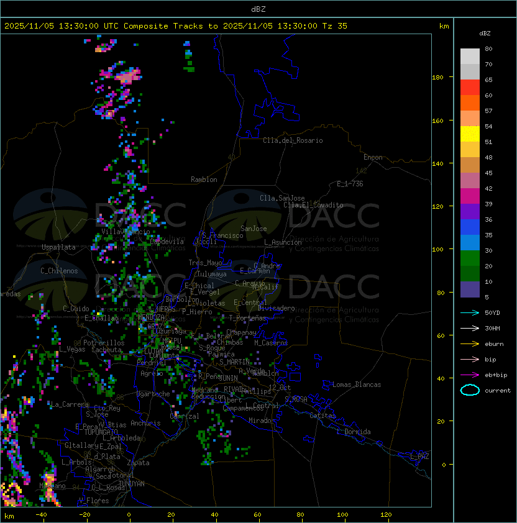Click the E_Challao label

coord(101,318)
